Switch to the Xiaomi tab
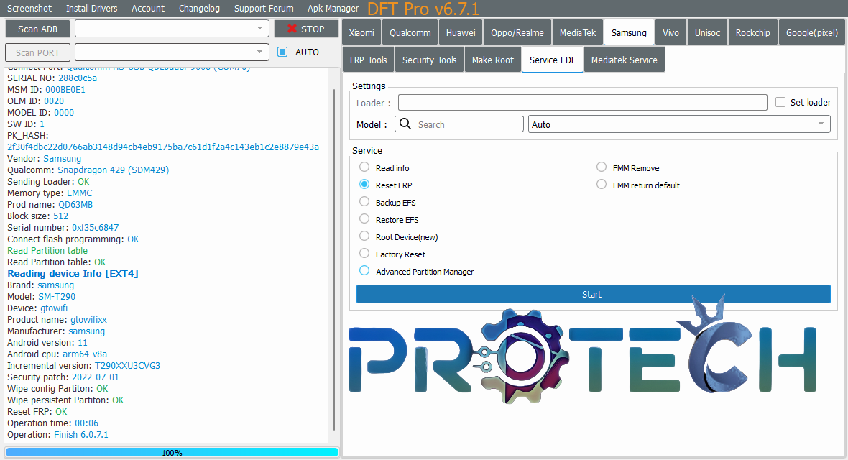 [361, 32]
